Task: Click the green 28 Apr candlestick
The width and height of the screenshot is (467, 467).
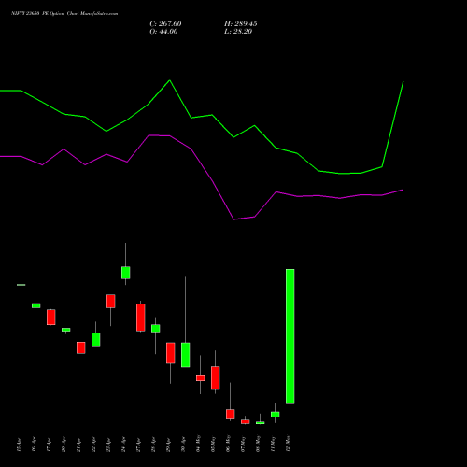Action: coord(156,329)
